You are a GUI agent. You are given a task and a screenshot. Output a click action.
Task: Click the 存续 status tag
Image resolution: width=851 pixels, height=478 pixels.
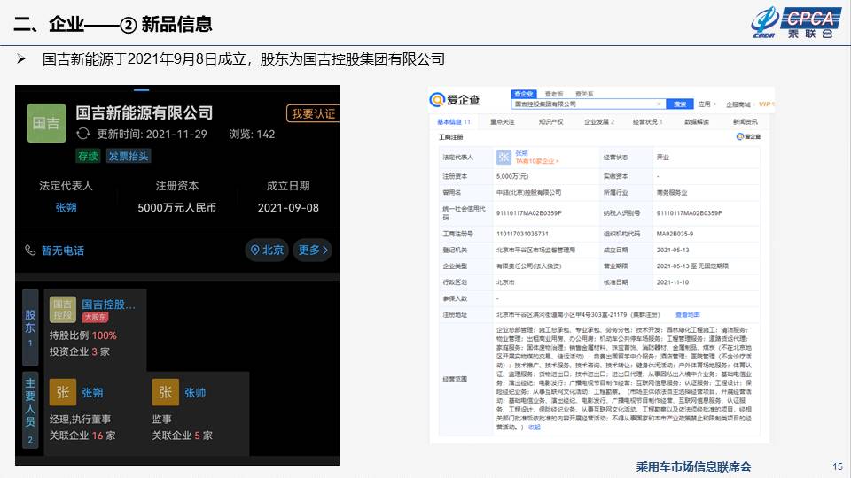point(88,156)
